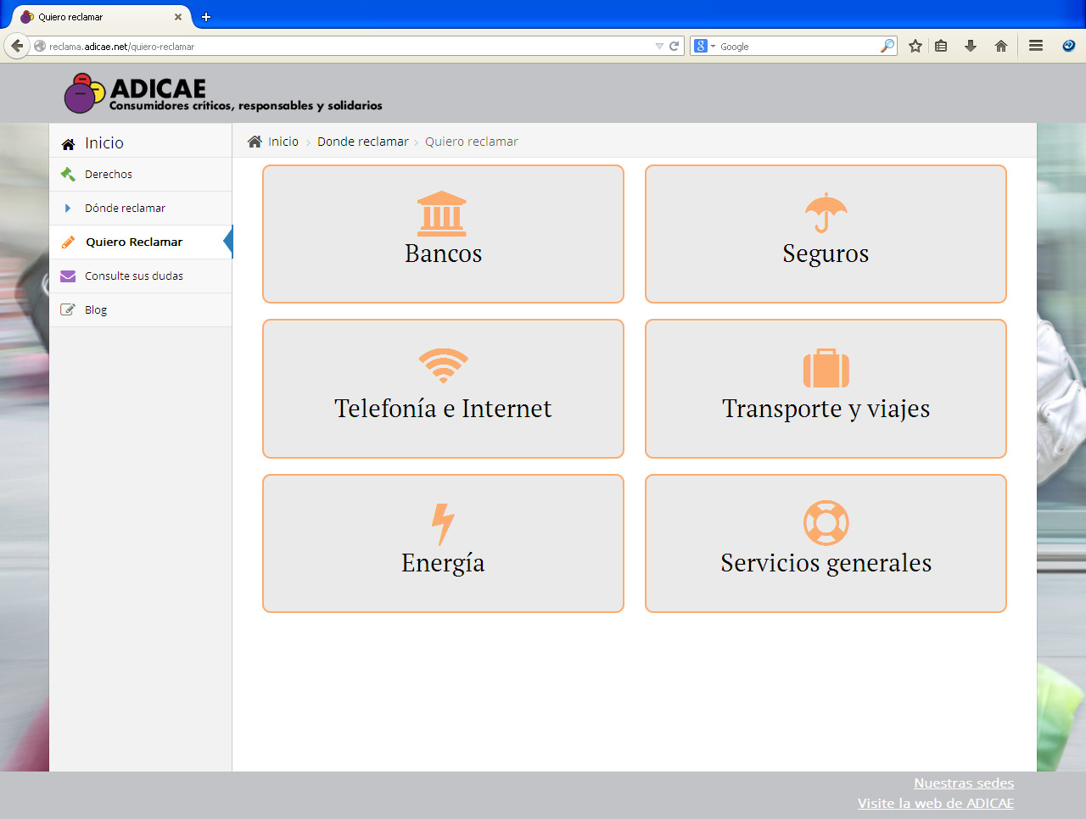Click the gavel icon beside Derechos
This screenshot has height=819, width=1086.
click(68, 174)
